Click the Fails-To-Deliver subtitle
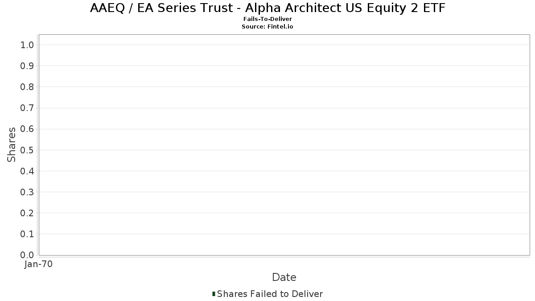Viewport: 535px width, 301px height. tap(267, 19)
